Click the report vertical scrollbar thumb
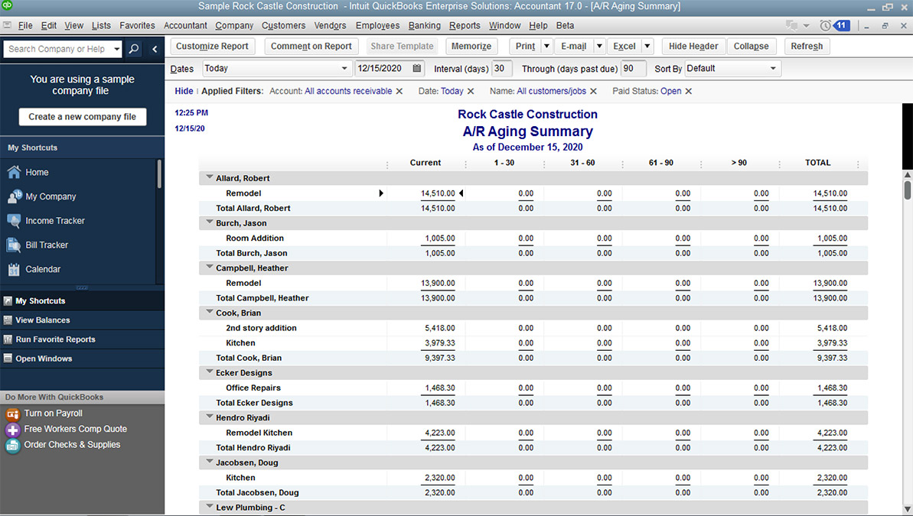 tap(907, 190)
